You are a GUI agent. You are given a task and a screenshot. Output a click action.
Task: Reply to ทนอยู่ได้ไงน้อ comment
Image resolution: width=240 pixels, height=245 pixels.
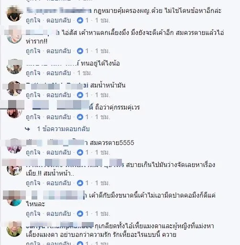(59, 73)
